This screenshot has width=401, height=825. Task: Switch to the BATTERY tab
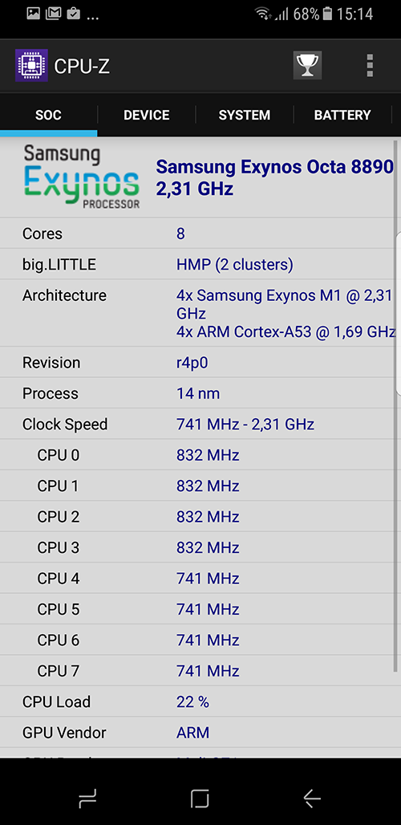(x=342, y=116)
